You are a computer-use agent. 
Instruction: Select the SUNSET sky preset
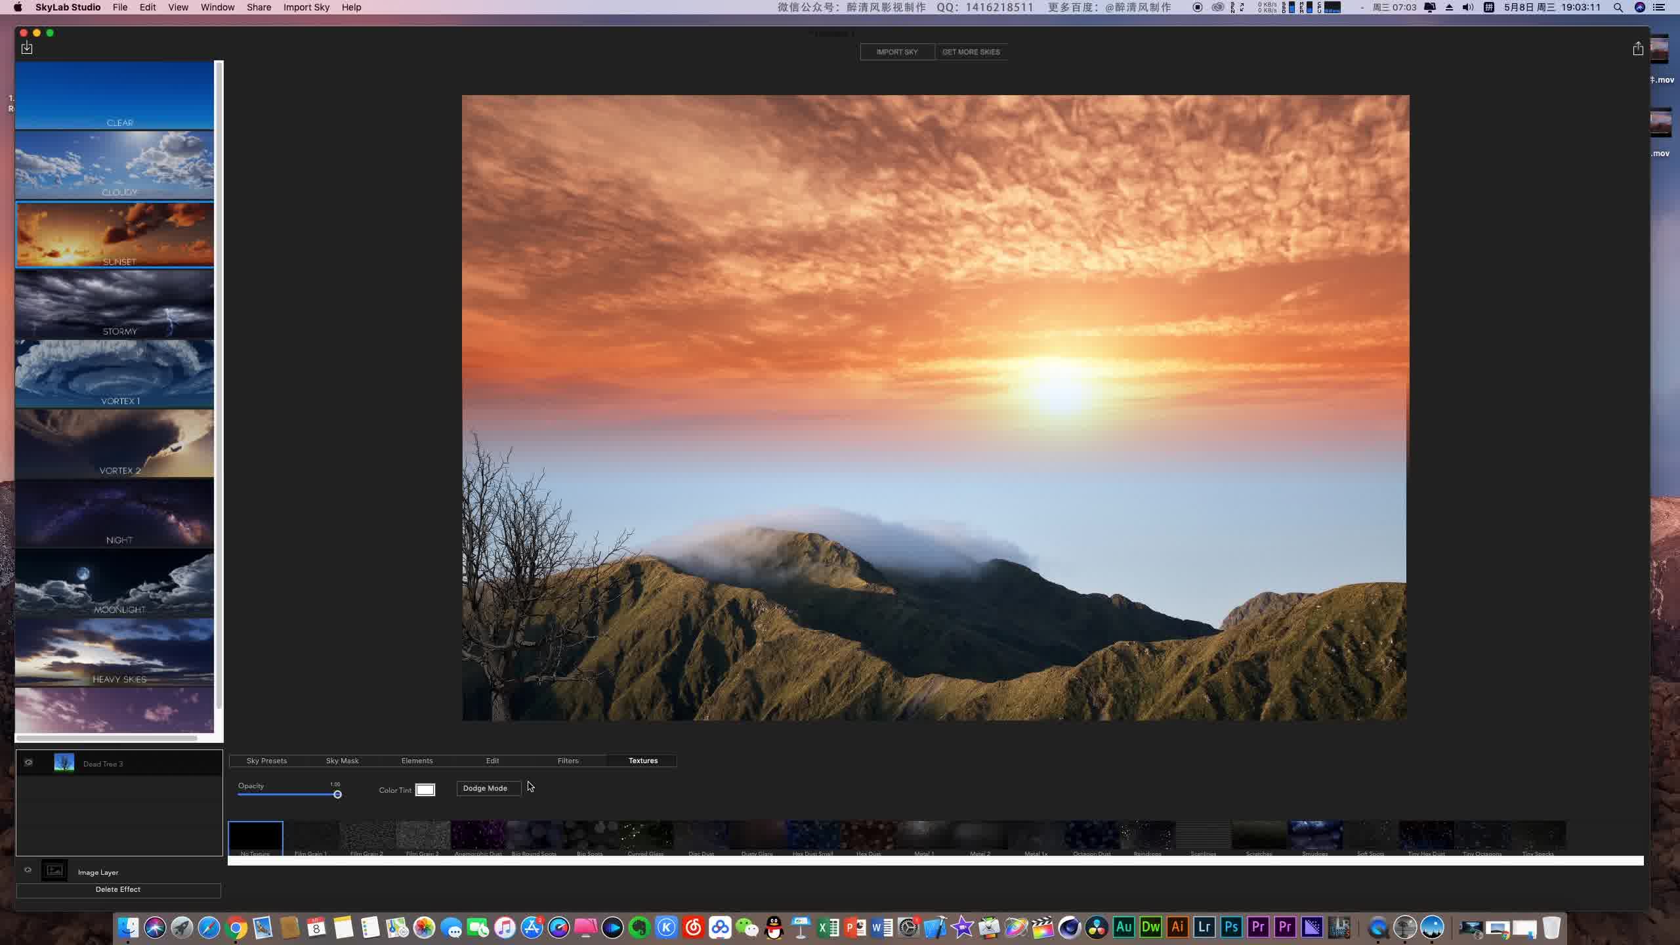(114, 234)
